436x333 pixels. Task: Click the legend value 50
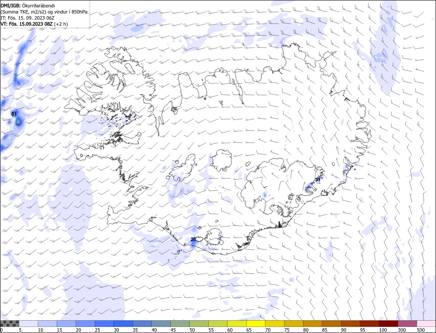[x=192, y=330]
